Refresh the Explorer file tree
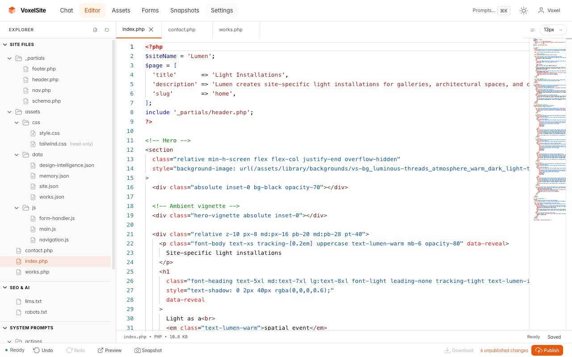 (106, 29)
